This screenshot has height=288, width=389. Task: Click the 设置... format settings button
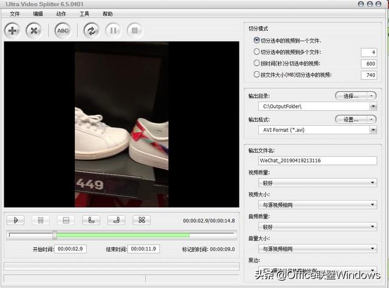click(356, 120)
